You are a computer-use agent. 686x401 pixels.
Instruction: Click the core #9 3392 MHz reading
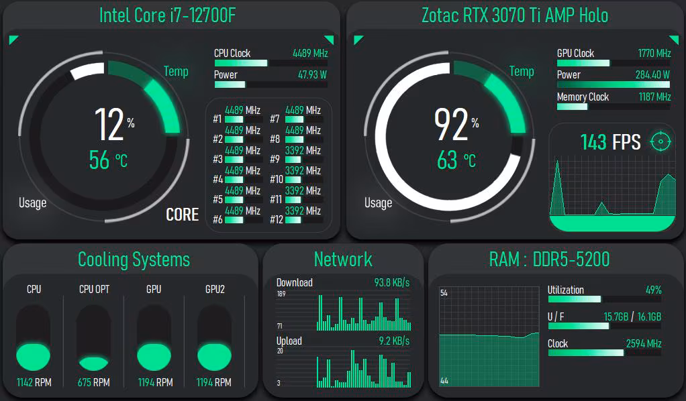coord(303,150)
